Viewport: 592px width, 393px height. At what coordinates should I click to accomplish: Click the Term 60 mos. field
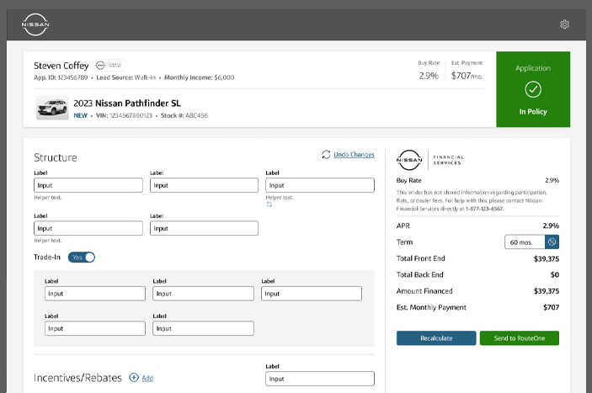click(524, 242)
